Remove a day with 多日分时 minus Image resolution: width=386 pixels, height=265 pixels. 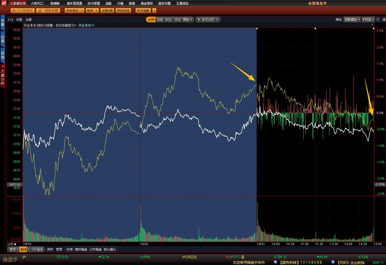217,20
